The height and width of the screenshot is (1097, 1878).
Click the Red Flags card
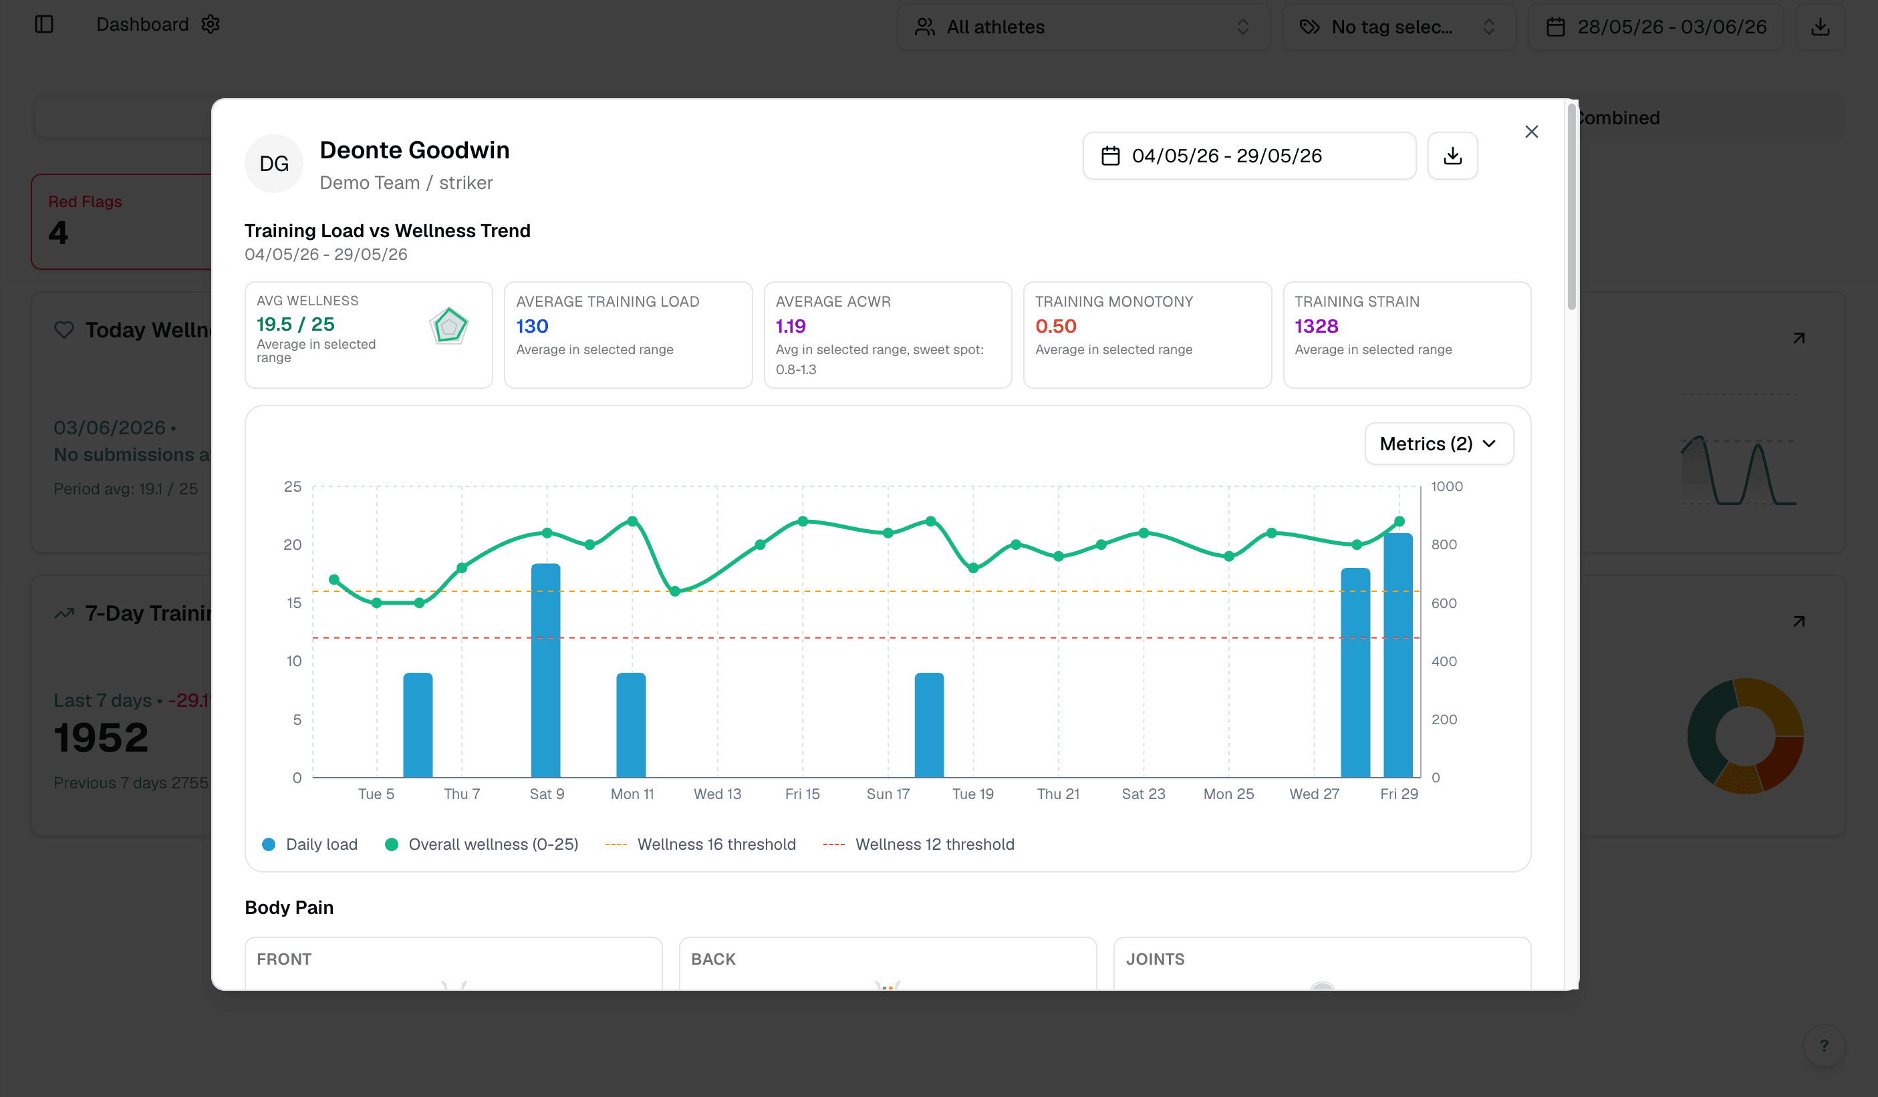pyautogui.click(x=122, y=221)
